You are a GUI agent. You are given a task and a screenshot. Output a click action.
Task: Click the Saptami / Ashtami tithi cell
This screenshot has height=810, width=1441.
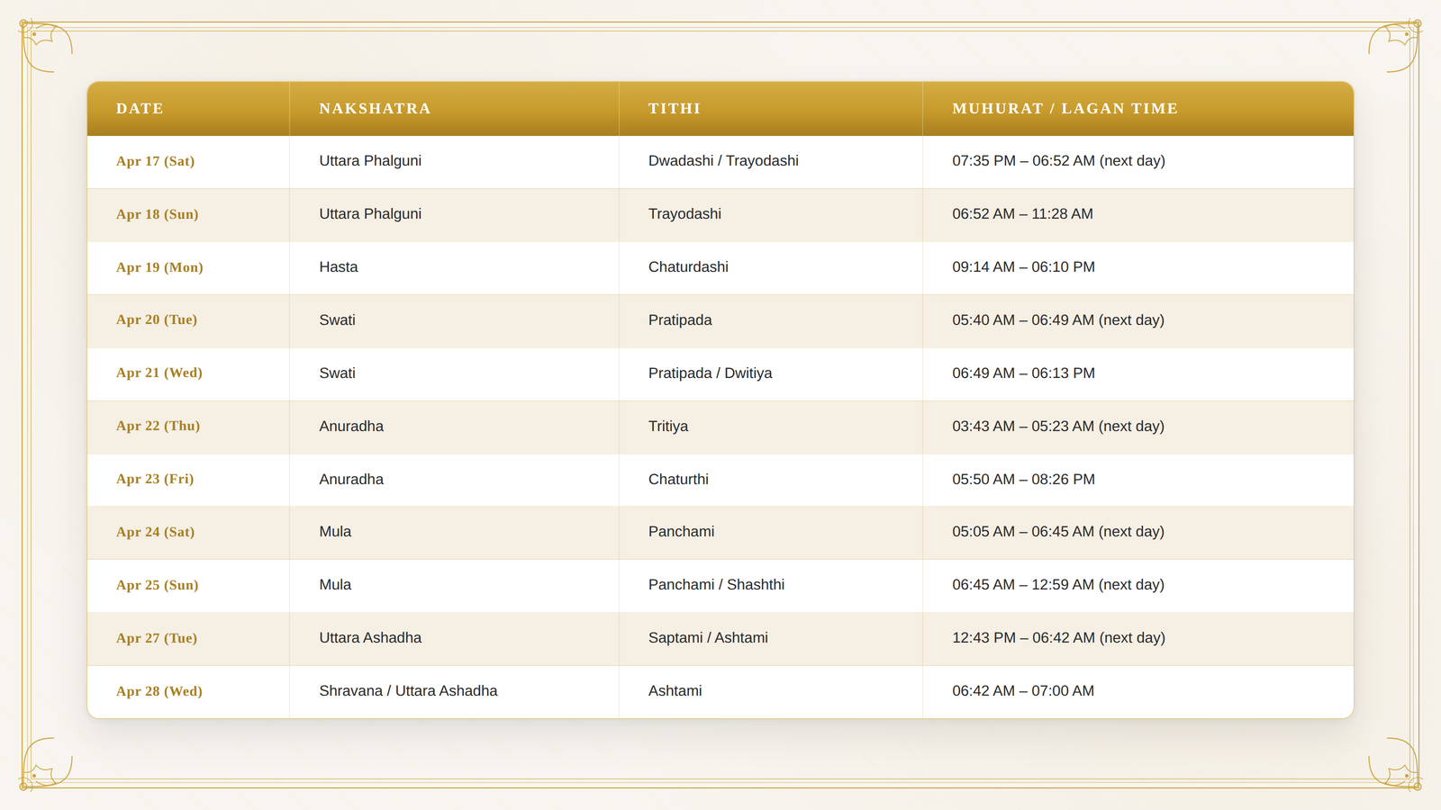coord(771,639)
